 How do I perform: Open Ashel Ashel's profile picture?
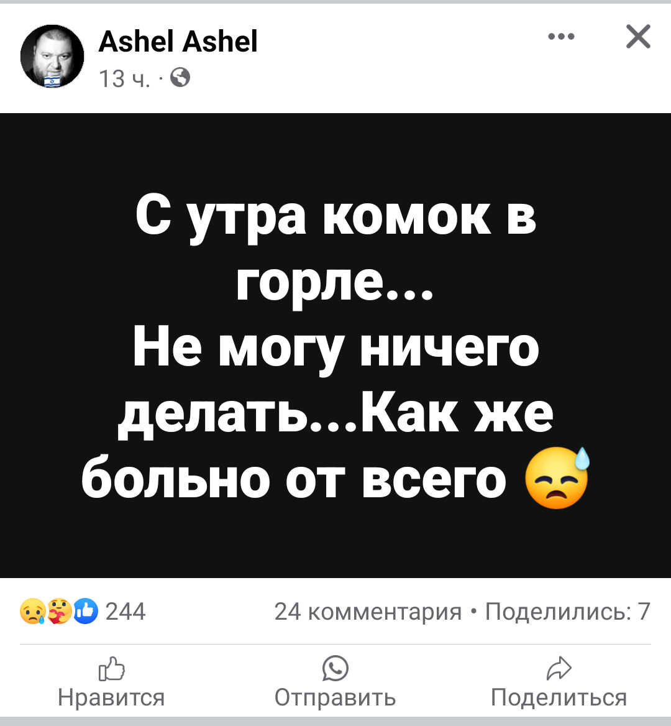(x=52, y=57)
